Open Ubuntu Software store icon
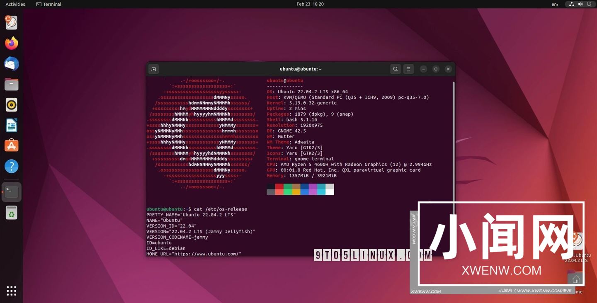The width and height of the screenshot is (597, 303). coord(11,145)
